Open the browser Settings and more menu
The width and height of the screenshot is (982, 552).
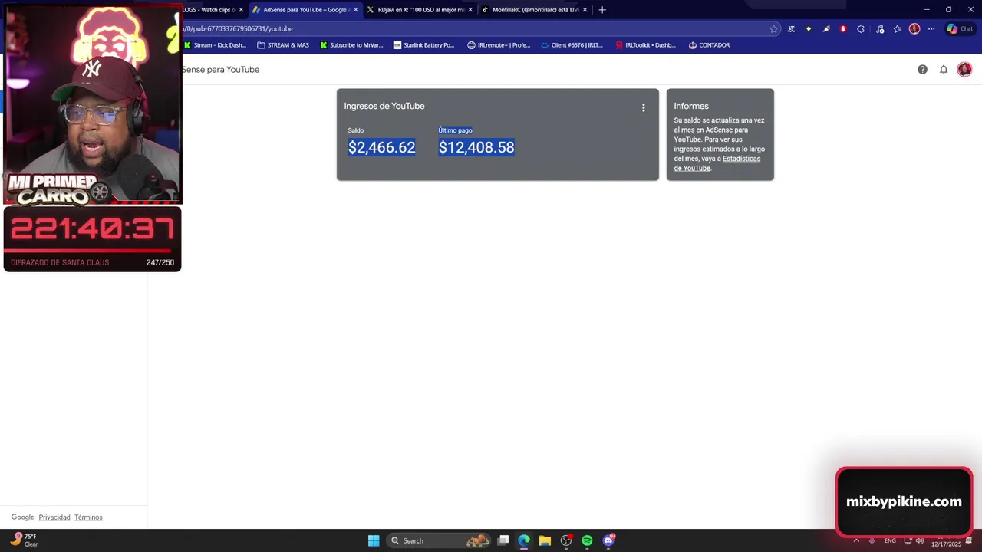pyautogui.click(x=931, y=29)
